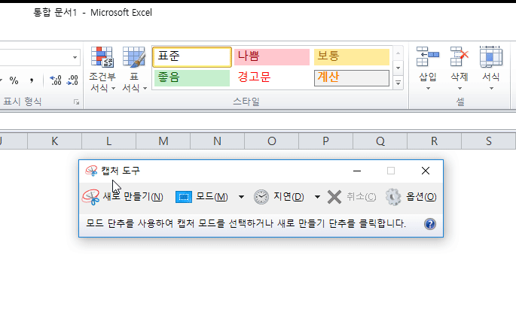Open Conditional Formatting (조건부 서식) menu
The image size is (516, 330).
pos(102,69)
